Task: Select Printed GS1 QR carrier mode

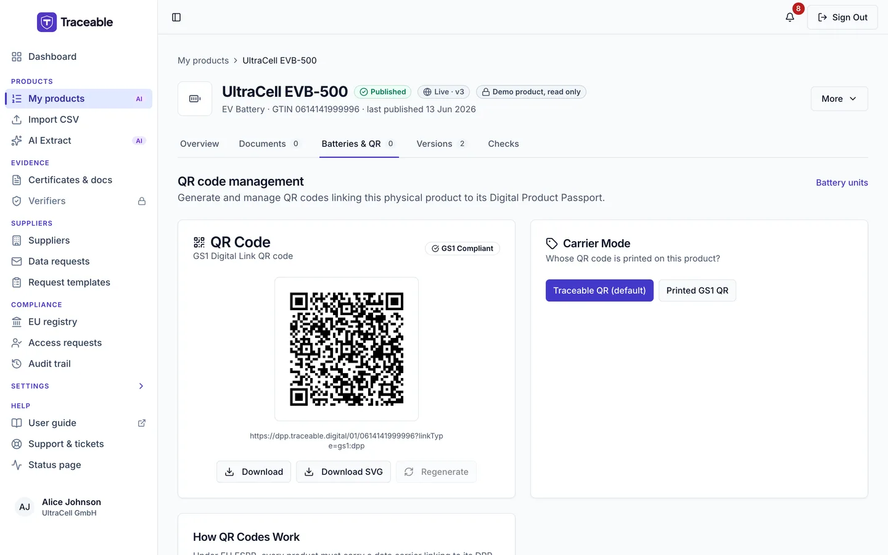Action: pyautogui.click(x=697, y=290)
